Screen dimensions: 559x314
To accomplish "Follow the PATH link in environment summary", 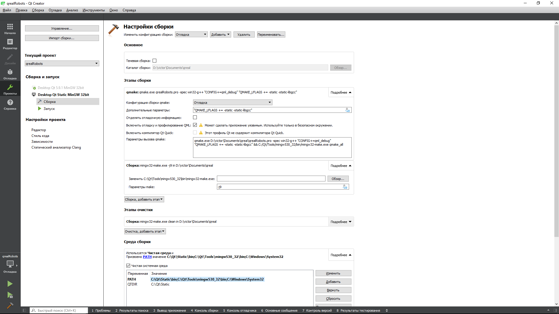I will point(147,257).
